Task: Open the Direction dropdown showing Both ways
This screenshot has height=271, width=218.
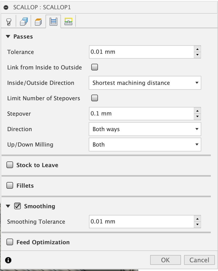Action: [x=145, y=129]
